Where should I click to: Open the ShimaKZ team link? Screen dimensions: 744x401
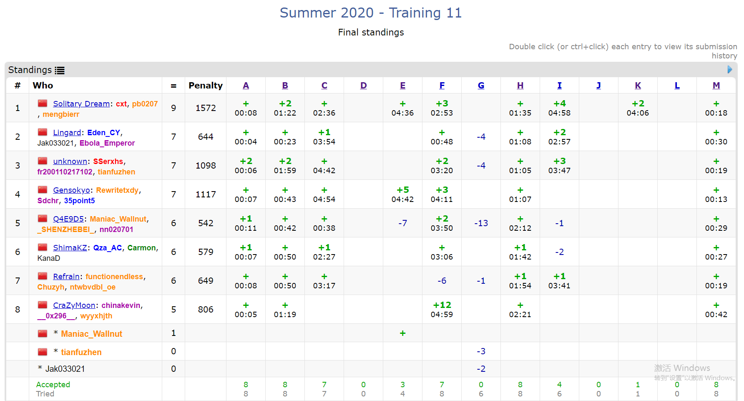[x=70, y=247]
